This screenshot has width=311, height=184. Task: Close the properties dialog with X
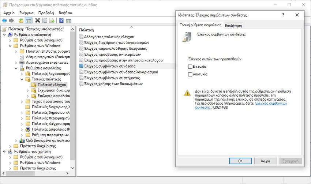coord(297,15)
